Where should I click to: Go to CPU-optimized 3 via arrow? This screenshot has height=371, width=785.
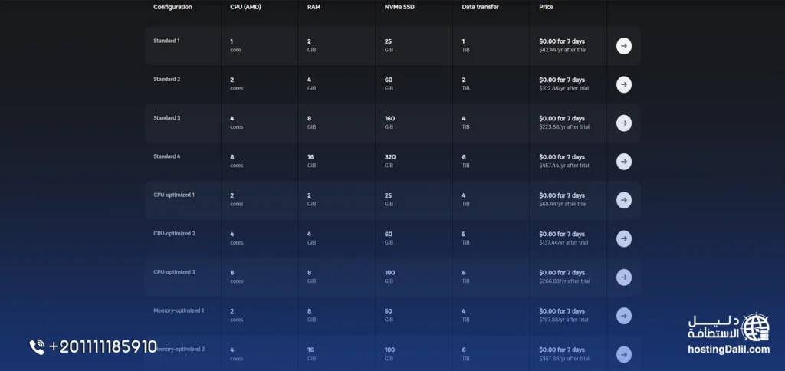[624, 277]
